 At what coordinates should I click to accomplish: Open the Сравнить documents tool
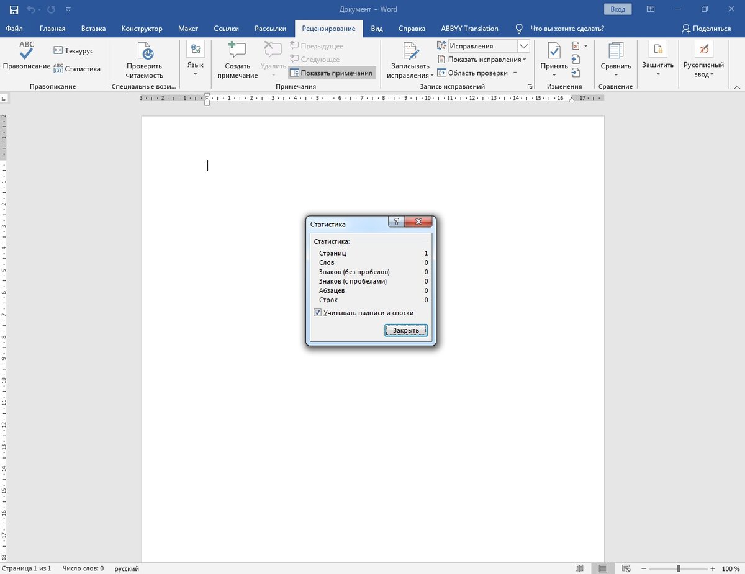pyautogui.click(x=616, y=60)
